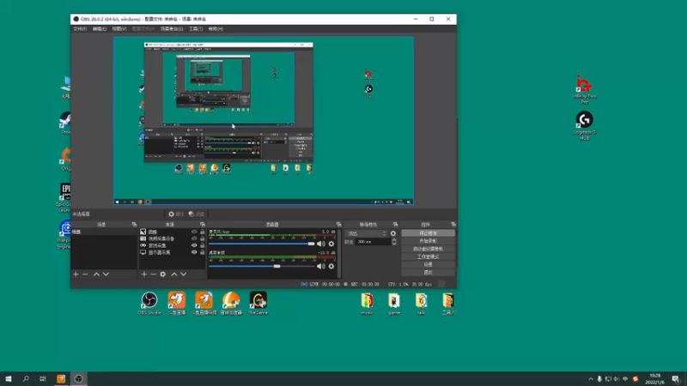Click the OBS preview canvas
The height and width of the screenshot is (386, 687).
(x=264, y=121)
